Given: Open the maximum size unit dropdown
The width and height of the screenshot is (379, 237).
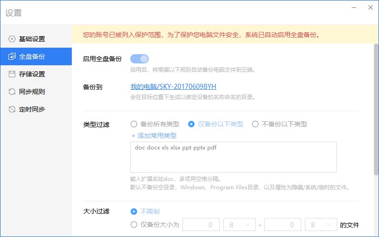Looking at the screenshot, I should [x=321, y=225].
